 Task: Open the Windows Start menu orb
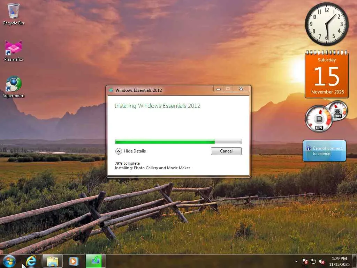(x=9, y=261)
